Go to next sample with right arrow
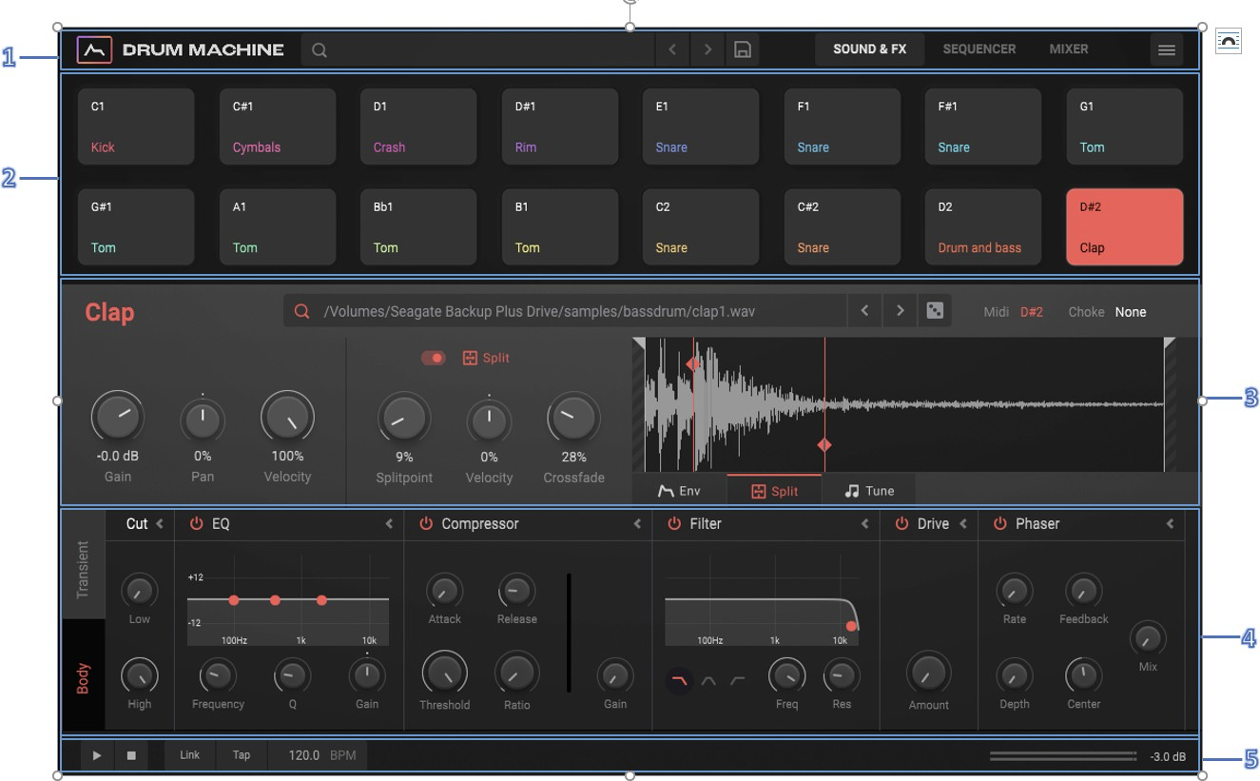 [900, 311]
